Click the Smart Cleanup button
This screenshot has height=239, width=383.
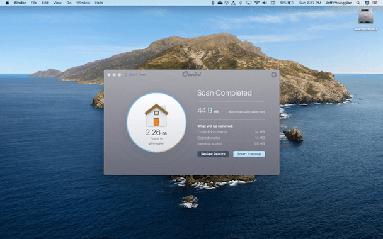pyautogui.click(x=249, y=154)
